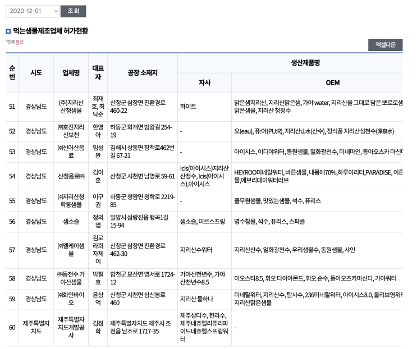Image resolution: width=417 pixels, height=349 pixels.
Task: Select company name 제주특별자치도개발공사
Action: click(71, 327)
